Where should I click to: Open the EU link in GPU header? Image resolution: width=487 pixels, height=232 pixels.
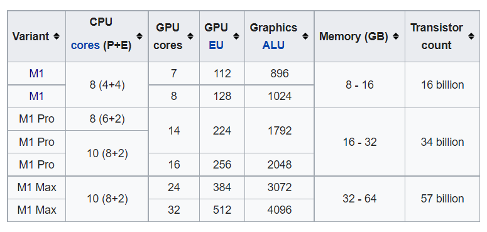click(216, 45)
